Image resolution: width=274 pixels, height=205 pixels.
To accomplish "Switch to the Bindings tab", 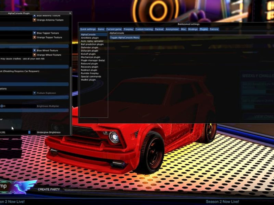I will 193,29.
